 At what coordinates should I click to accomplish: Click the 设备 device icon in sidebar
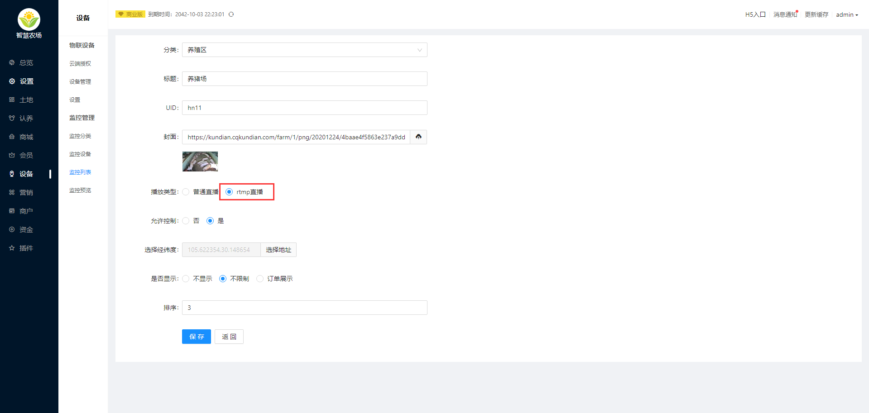click(12, 174)
